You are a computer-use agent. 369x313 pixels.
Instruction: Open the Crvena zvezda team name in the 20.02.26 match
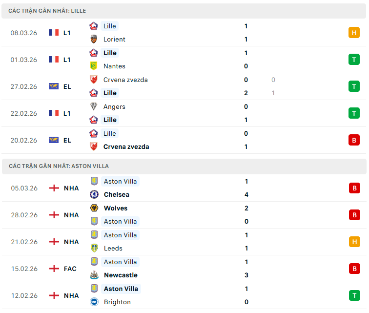click(x=126, y=146)
